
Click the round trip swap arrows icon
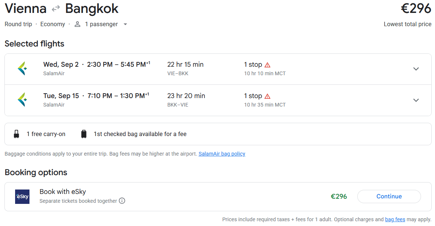pos(56,8)
